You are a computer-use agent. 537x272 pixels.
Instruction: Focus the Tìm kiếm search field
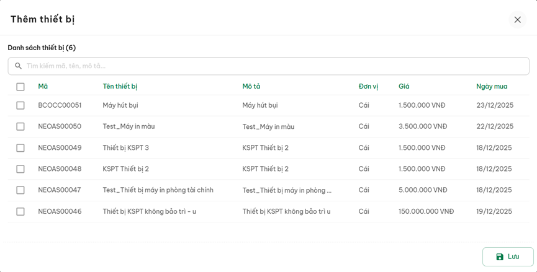273,66
